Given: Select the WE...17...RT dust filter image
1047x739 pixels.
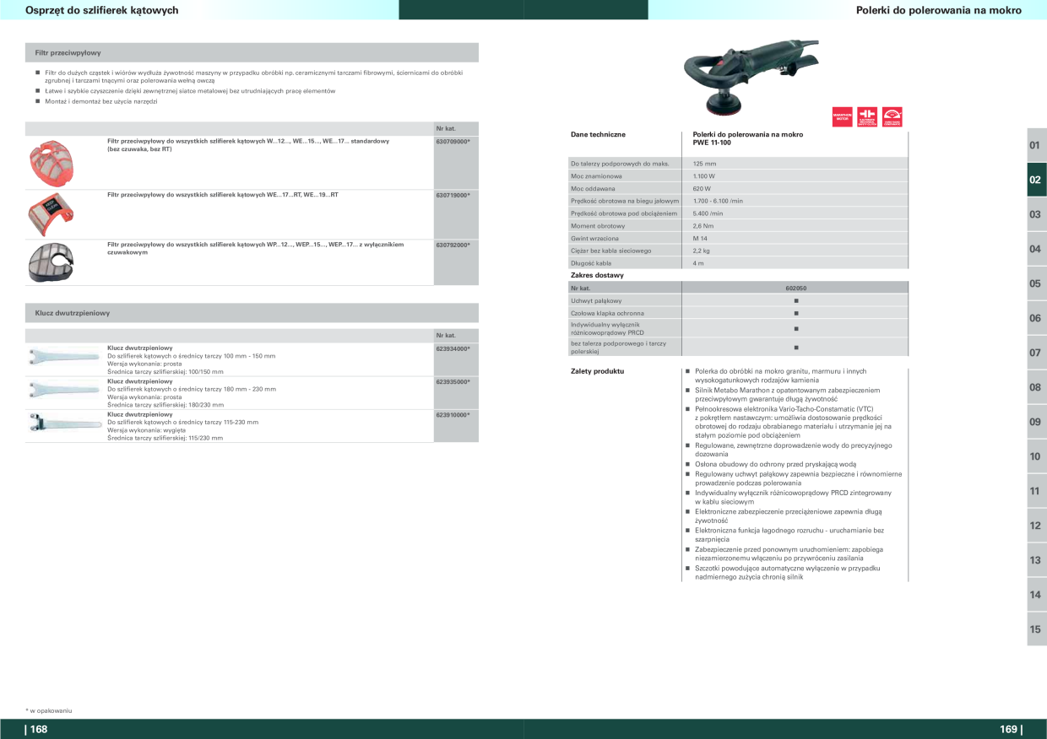Looking at the screenshot, I should (x=51, y=214).
